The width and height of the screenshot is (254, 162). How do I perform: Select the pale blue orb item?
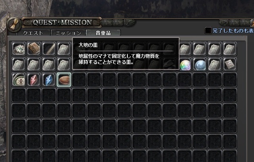click(x=200, y=64)
